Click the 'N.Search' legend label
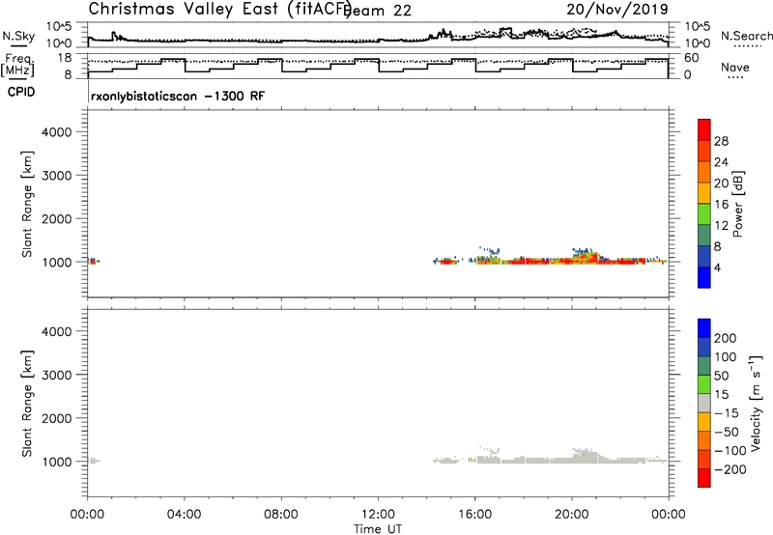The width and height of the screenshot is (773, 535). (747, 36)
